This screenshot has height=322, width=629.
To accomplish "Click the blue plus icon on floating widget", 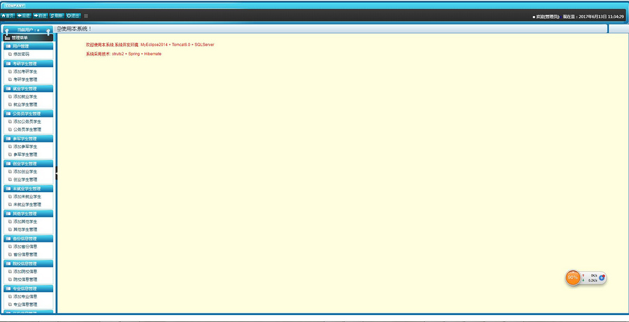I will coord(602,277).
